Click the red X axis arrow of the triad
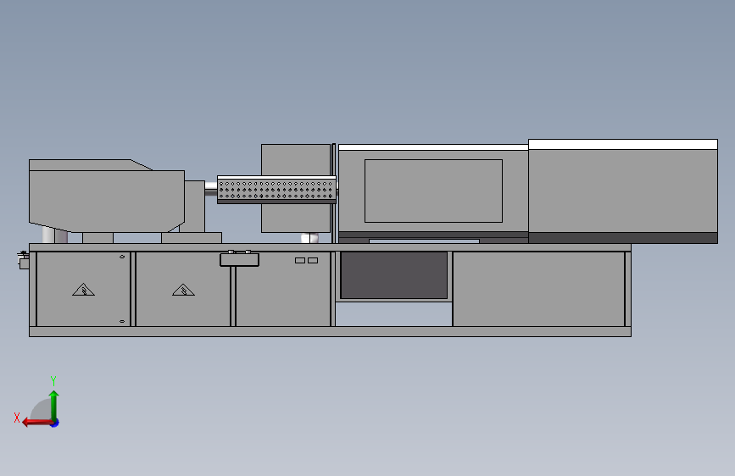 point(36,423)
